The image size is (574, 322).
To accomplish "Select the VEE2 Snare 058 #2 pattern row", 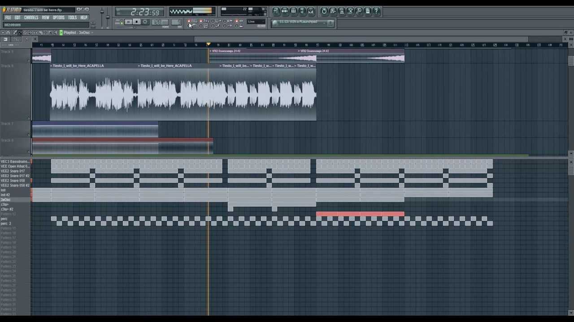I will tap(15, 185).
